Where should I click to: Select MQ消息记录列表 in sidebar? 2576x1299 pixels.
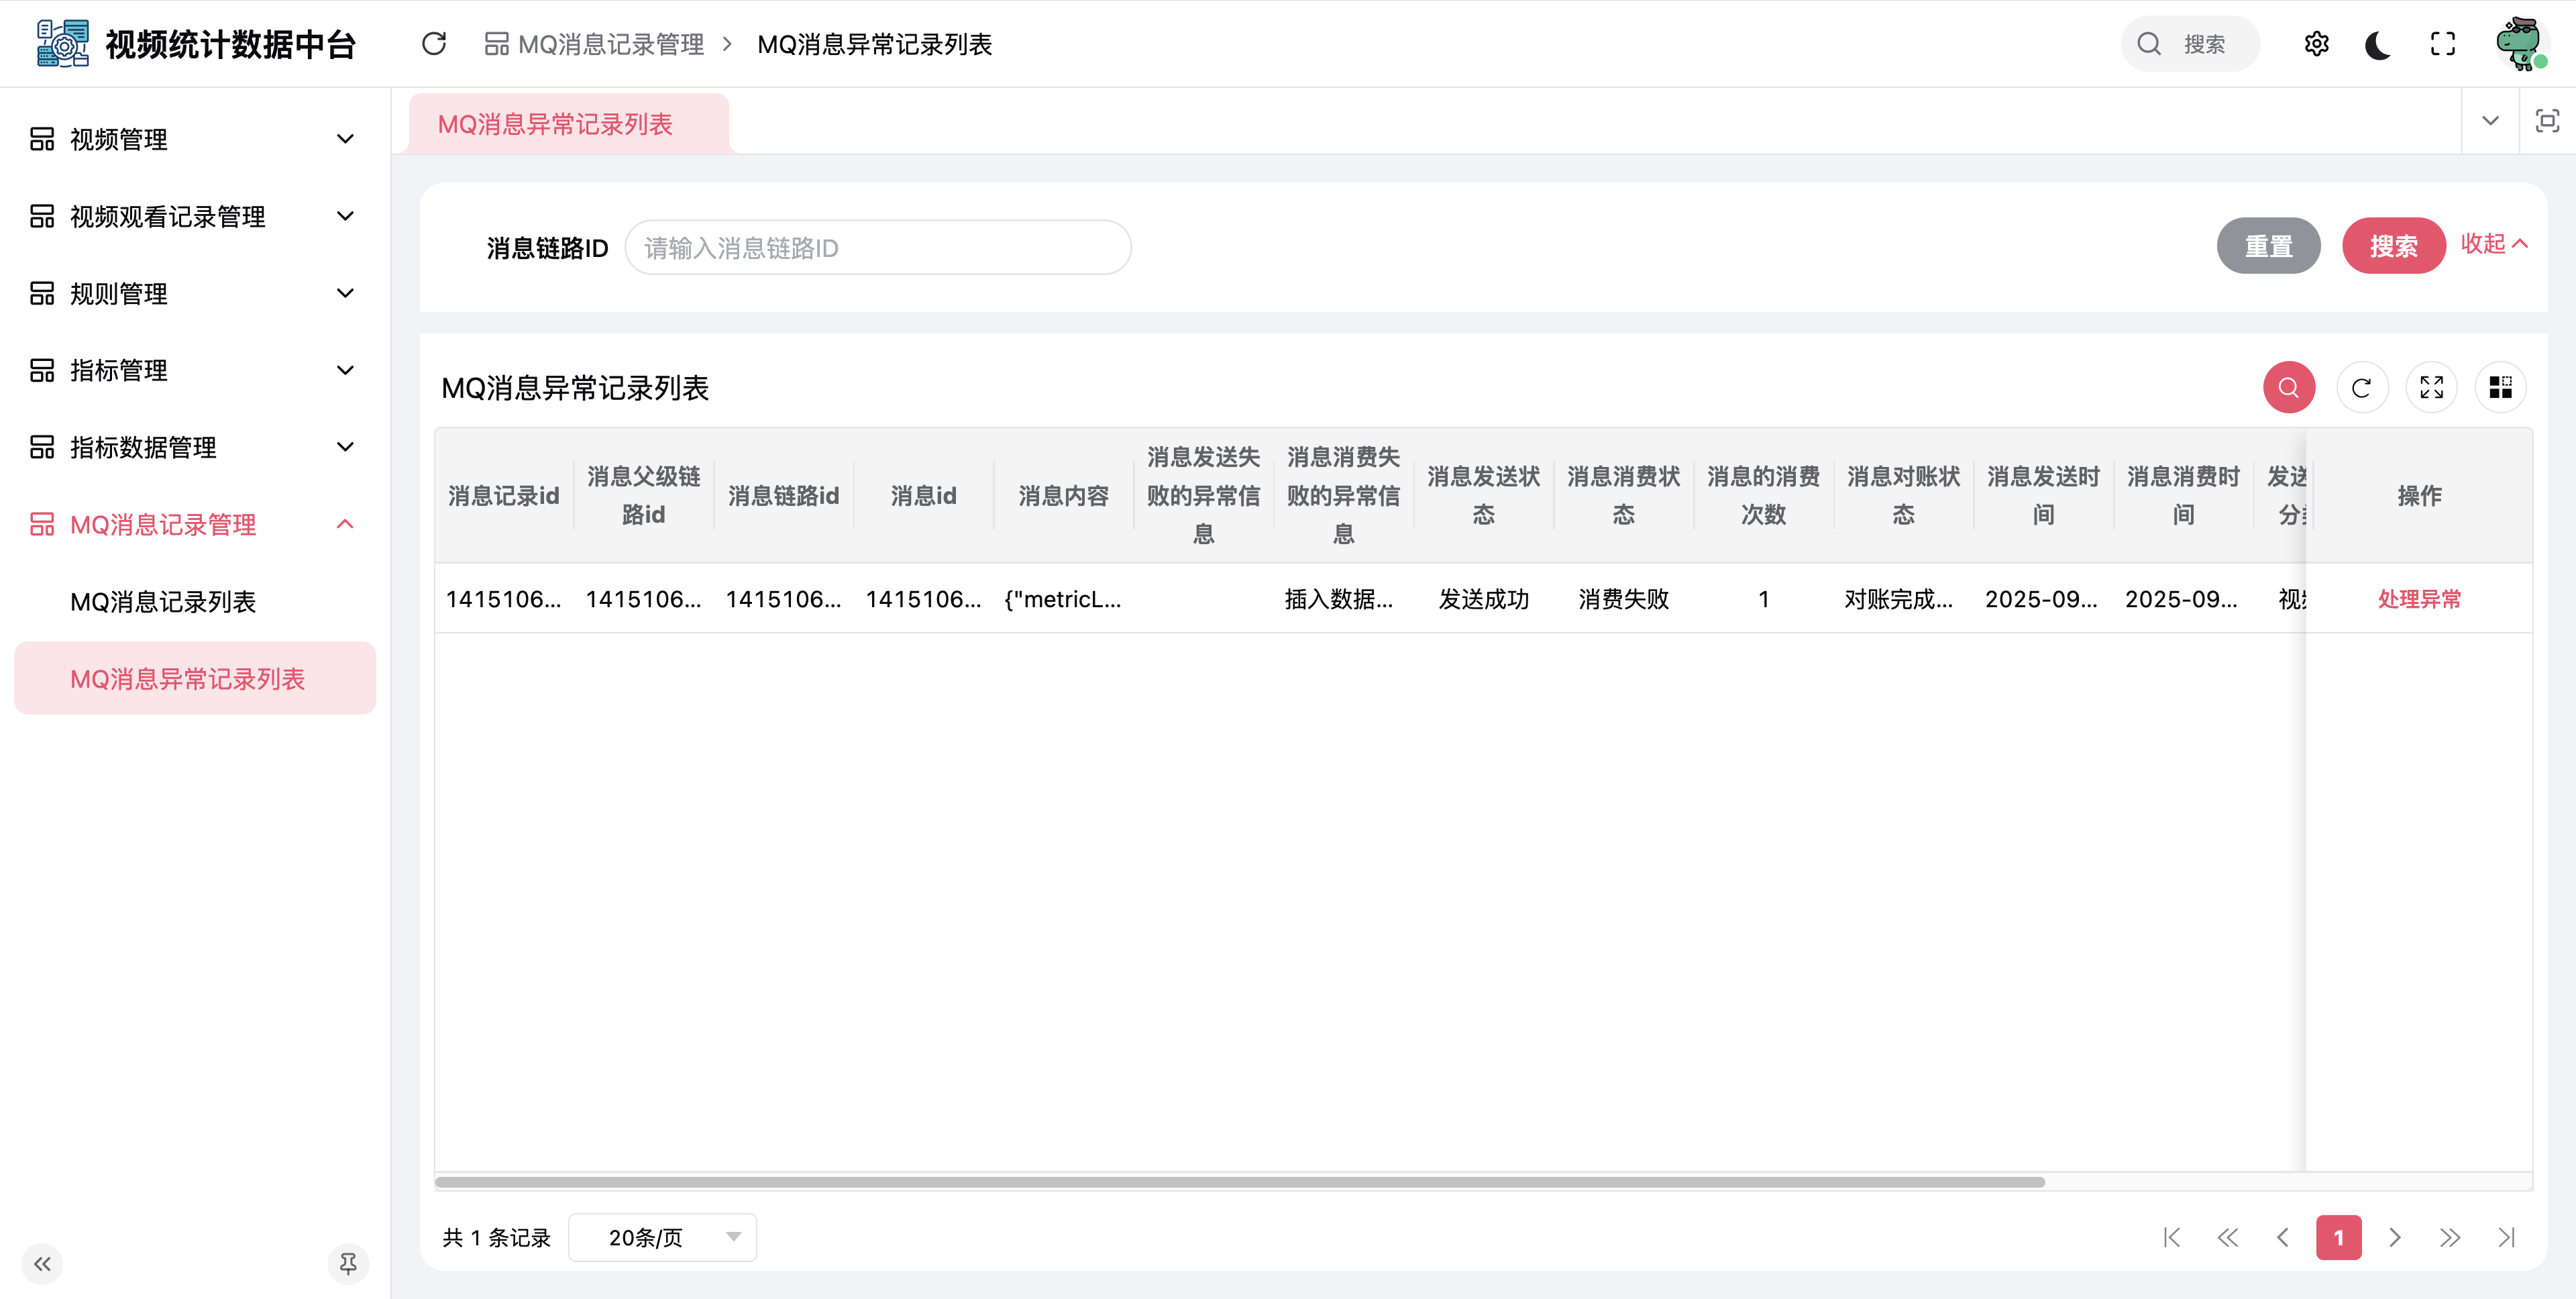[x=163, y=602]
